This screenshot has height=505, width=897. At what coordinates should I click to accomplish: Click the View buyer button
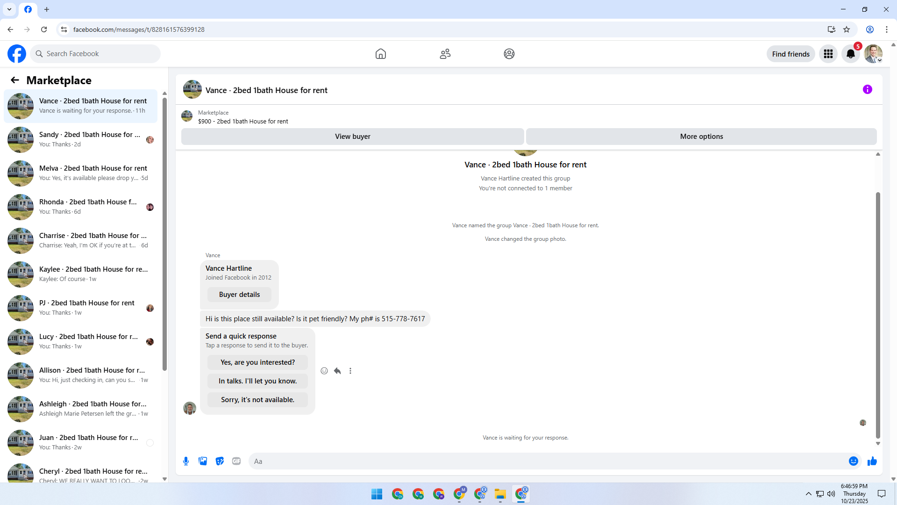pyautogui.click(x=352, y=137)
